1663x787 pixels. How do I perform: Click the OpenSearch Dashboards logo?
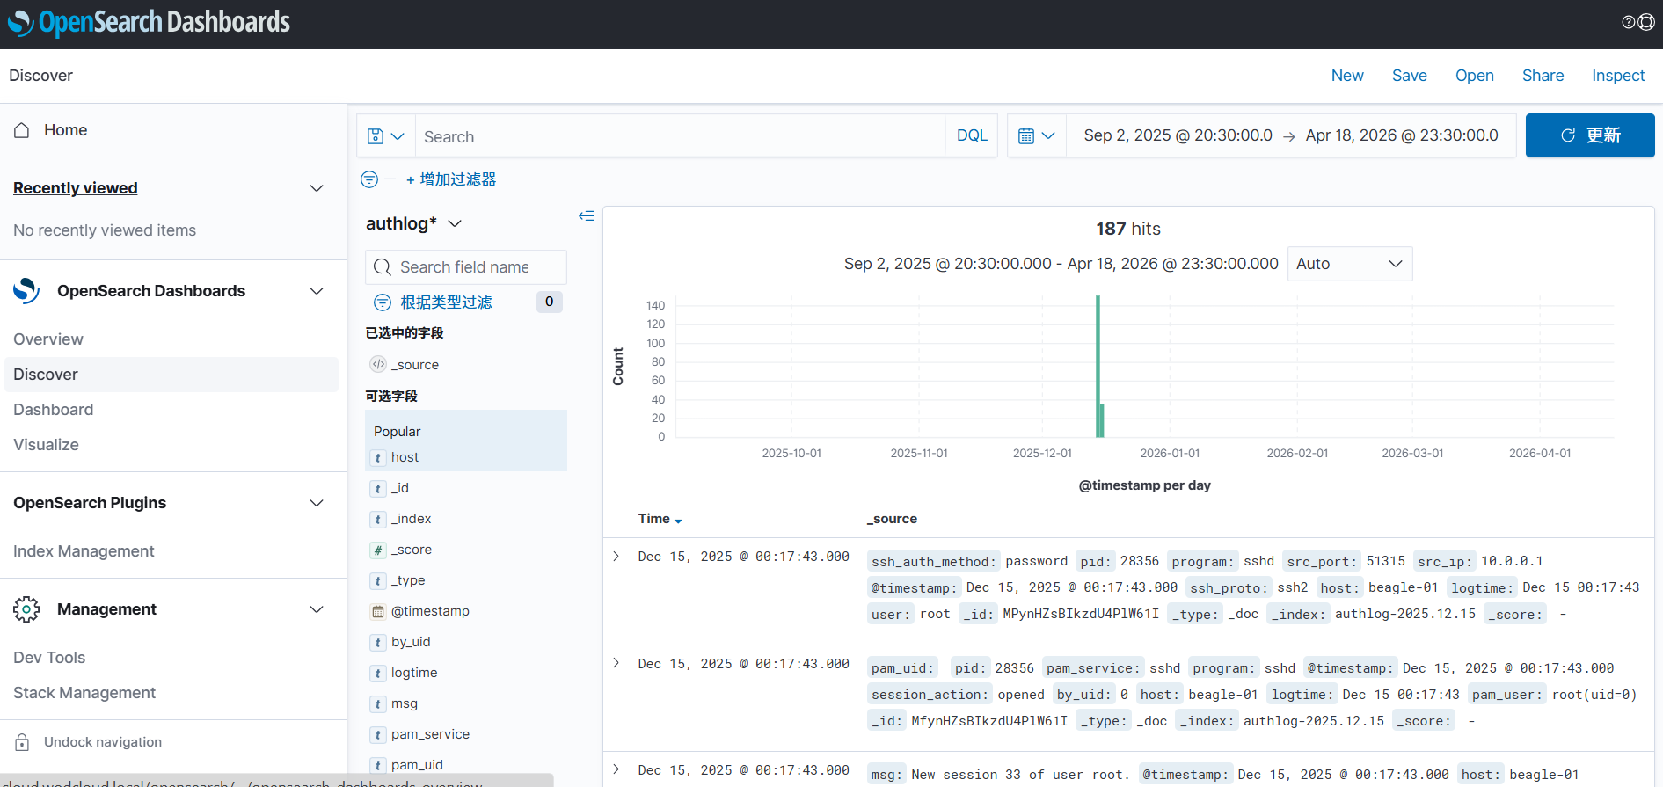pyautogui.click(x=149, y=22)
